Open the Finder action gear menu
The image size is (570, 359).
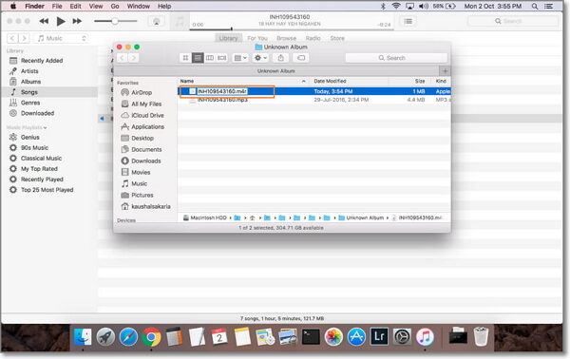click(260, 58)
